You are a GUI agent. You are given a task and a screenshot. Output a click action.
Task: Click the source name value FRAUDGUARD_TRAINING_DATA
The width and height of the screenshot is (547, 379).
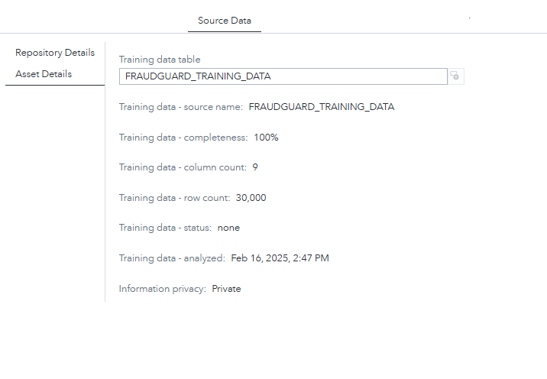(322, 107)
